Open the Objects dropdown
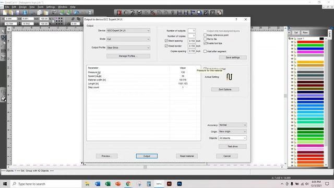This screenshot has height=188, width=334. (232, 138)
